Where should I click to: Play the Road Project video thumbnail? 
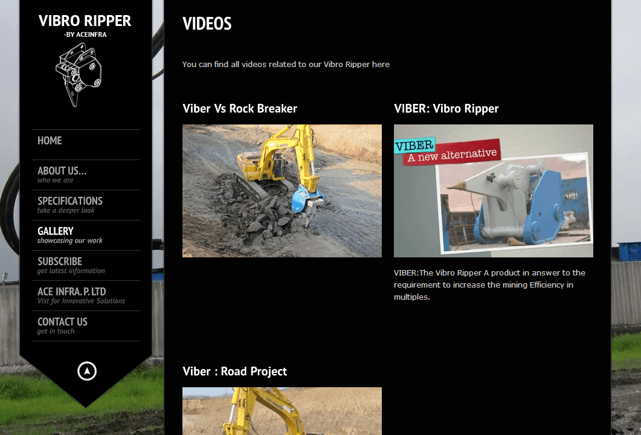click(x=282, y=411)
